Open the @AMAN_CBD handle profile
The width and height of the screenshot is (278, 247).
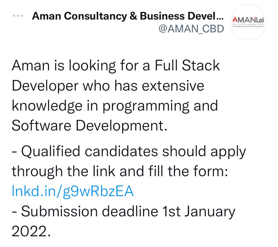coord(191,29)
